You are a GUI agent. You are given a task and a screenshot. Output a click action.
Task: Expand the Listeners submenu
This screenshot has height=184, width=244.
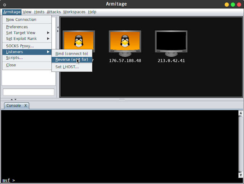pos(27,52)
